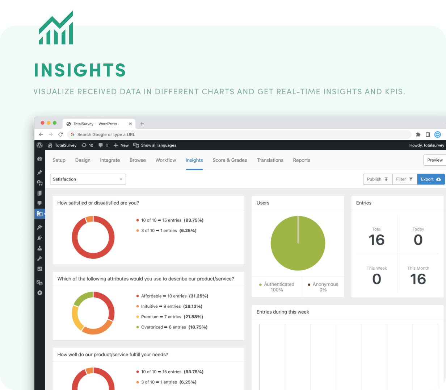Switch to the Workflow tab
Image resolution: width=446 pixels, height=390 pixels.
click(x=166, y=160)
